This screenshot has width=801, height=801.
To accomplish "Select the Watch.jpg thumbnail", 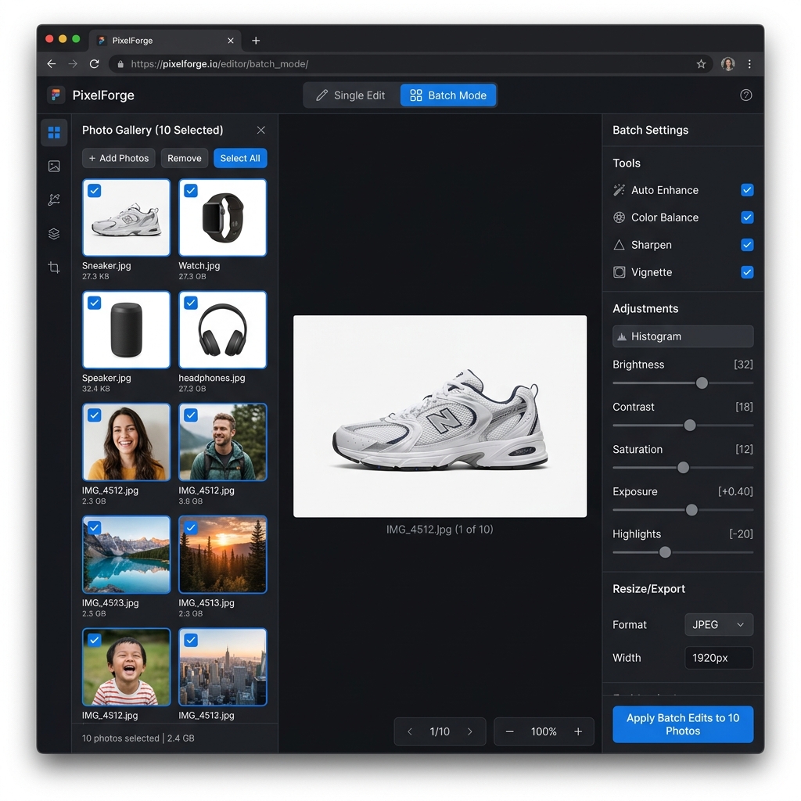I will pyautogui.click(x=222, y=217).
